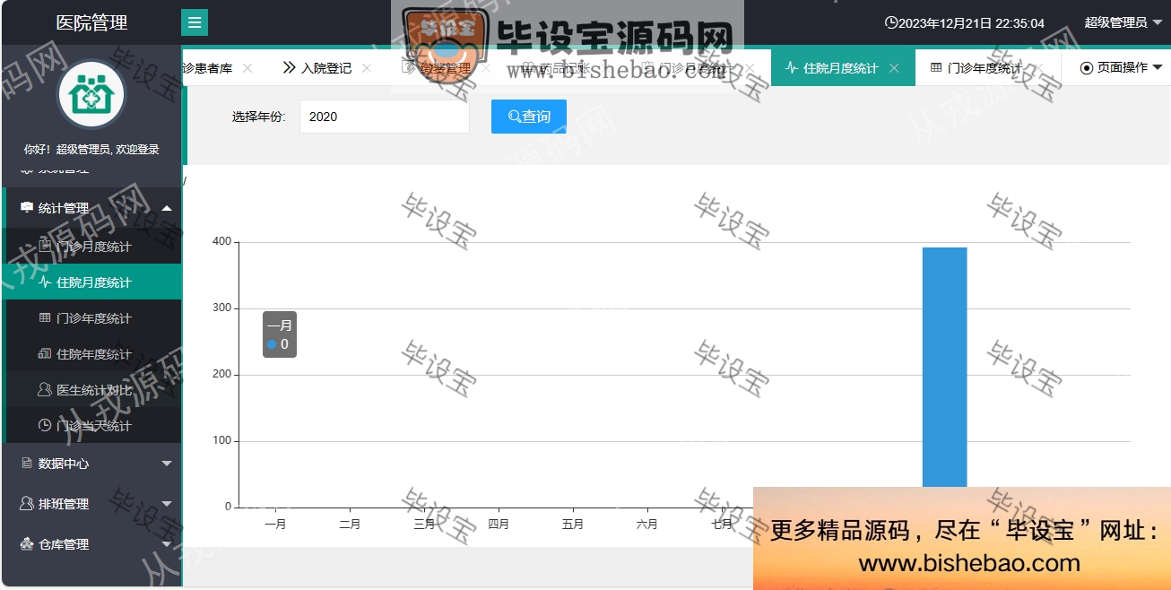Image resolution: width=1171 pixels, height=590 pixels.
Task: Click the 300 y-axis value
Action: (221, 308)
